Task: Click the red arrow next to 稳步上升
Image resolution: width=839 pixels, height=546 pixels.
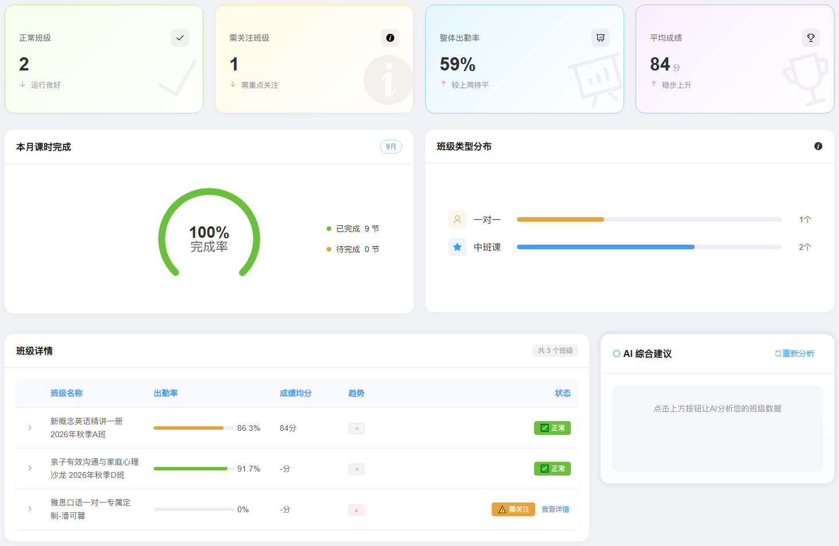Action: (654, 84)
